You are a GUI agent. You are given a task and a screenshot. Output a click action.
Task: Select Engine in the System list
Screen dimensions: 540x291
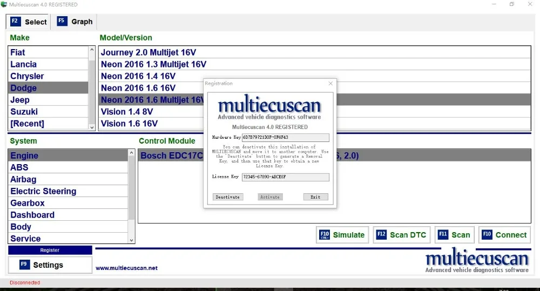pos(68,155)
